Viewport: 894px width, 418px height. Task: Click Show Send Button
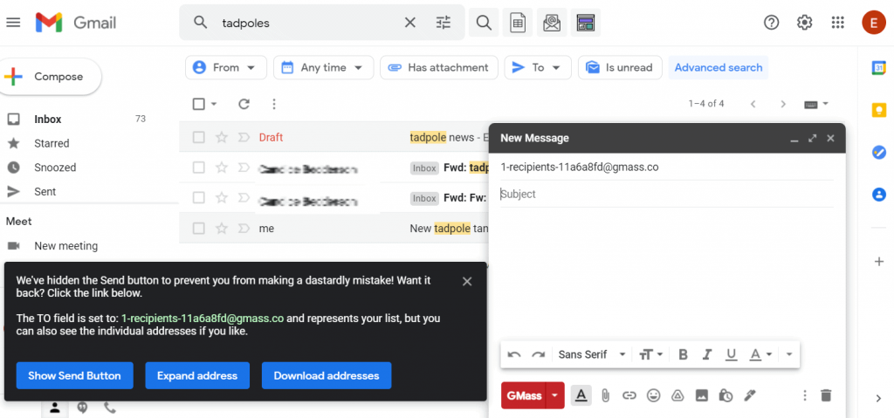click(x=75, y=376)
